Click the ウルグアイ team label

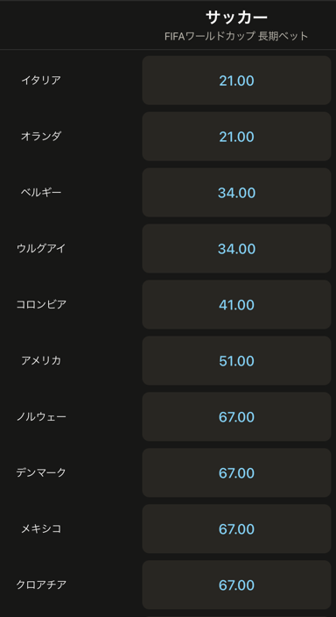[x=41, y=249]
